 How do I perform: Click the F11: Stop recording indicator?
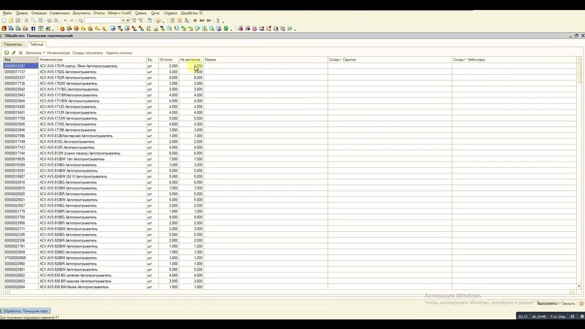click(x=558, y=316)
